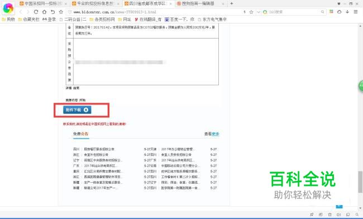The image size is (363, 219).
Task: Open the 各类招标网 bookmark folder
Action: point(102,20)
